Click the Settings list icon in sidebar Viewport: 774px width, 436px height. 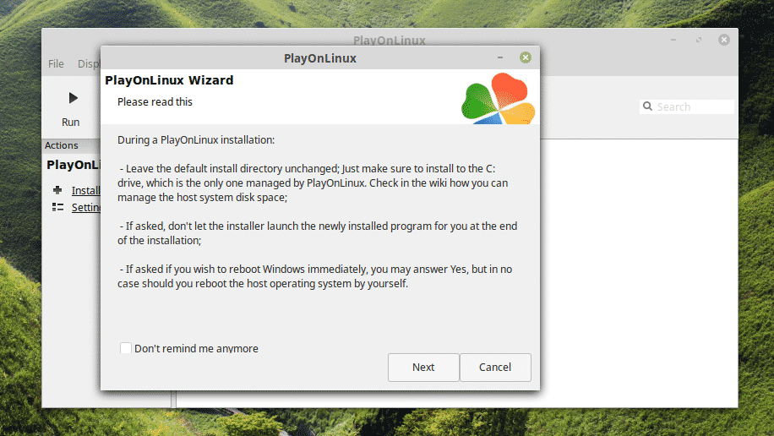(x=57, y=207)
